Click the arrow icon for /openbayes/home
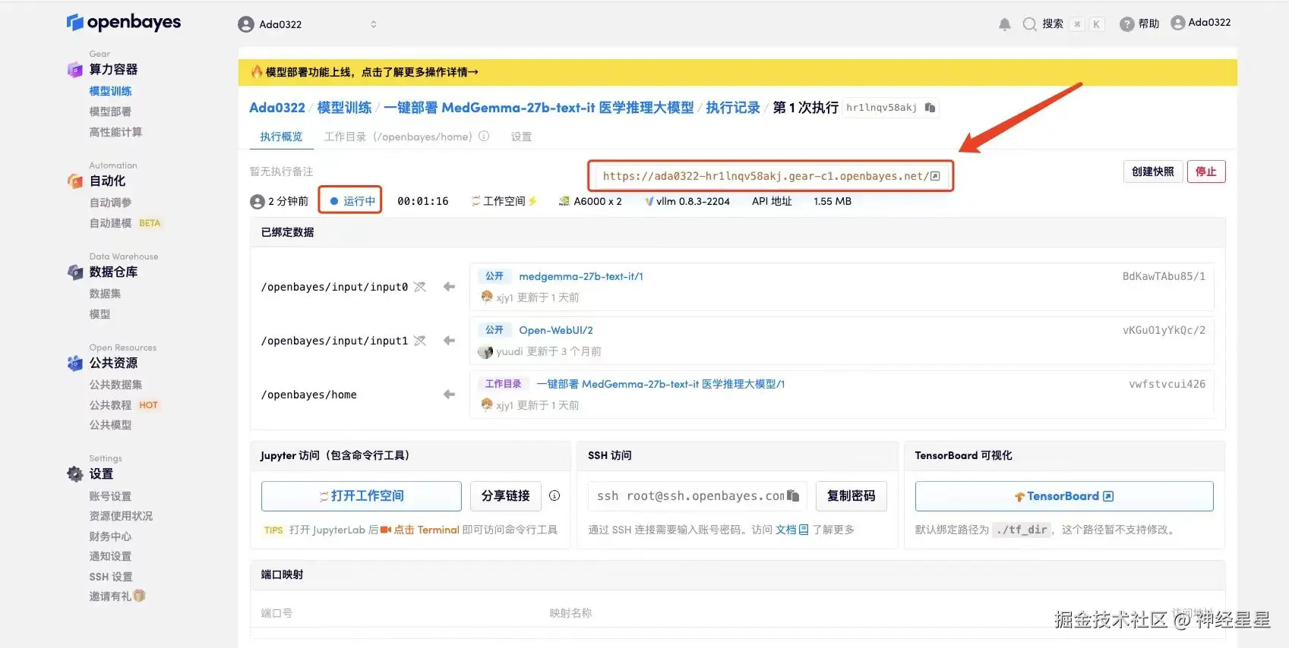 click(449, 395)
